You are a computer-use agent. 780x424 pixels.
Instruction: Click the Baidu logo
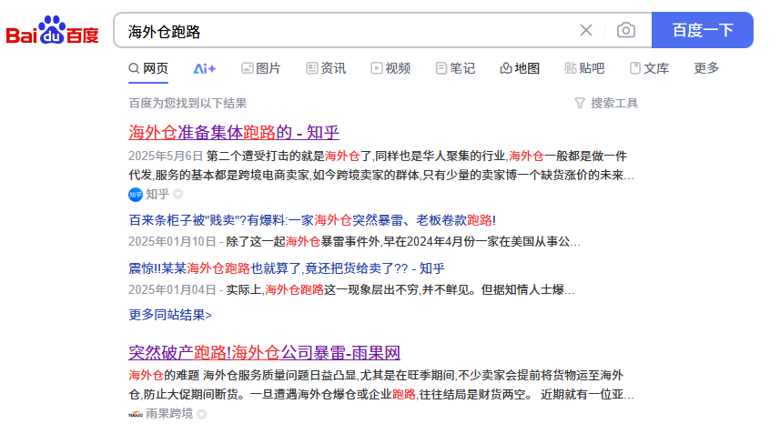pos(52,30)
